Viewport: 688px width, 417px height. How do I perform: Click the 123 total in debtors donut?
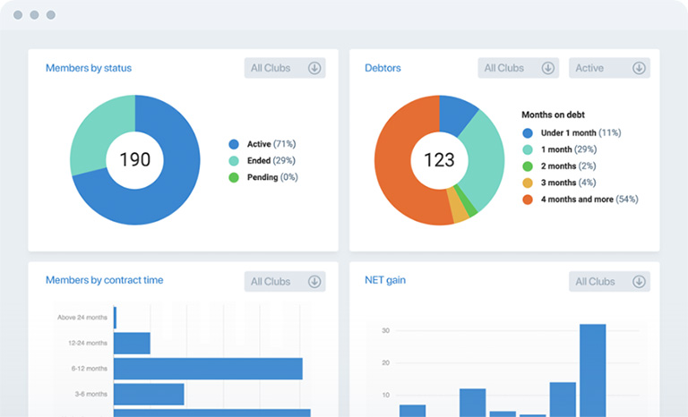[439, 159]
